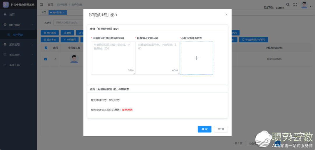Expand the 系统管理 sidebar menu
Screen dimensions: 315x150
[18, 44]
